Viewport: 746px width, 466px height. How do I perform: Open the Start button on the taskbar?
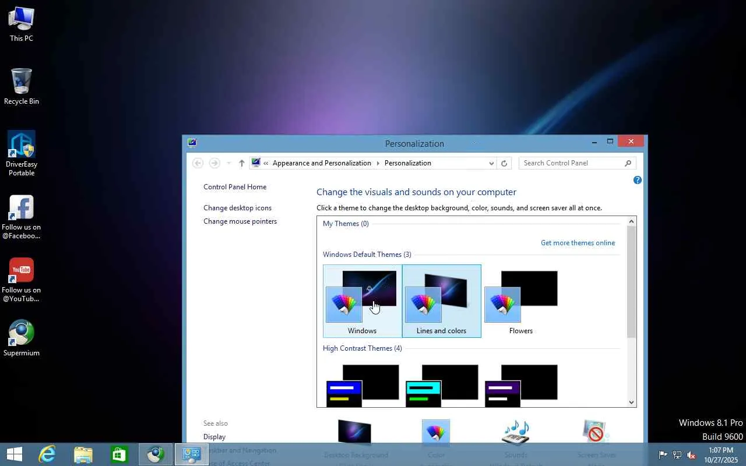[15, 454]
